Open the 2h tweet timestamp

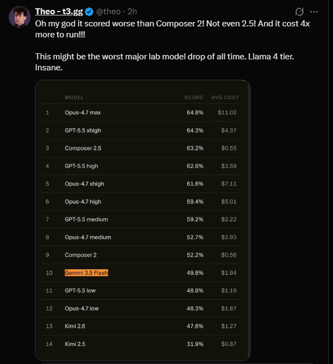tap(132, 12)
